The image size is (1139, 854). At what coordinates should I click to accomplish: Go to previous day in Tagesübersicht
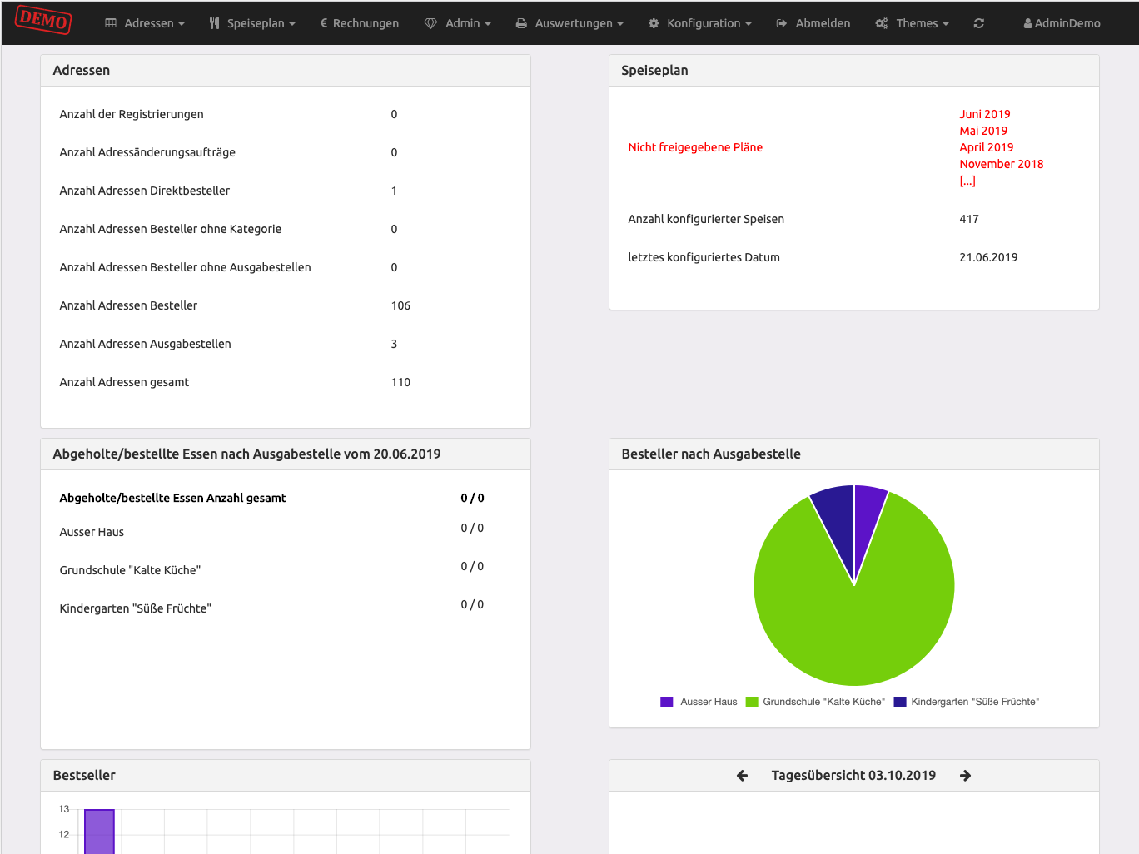(x=743, y=776)
